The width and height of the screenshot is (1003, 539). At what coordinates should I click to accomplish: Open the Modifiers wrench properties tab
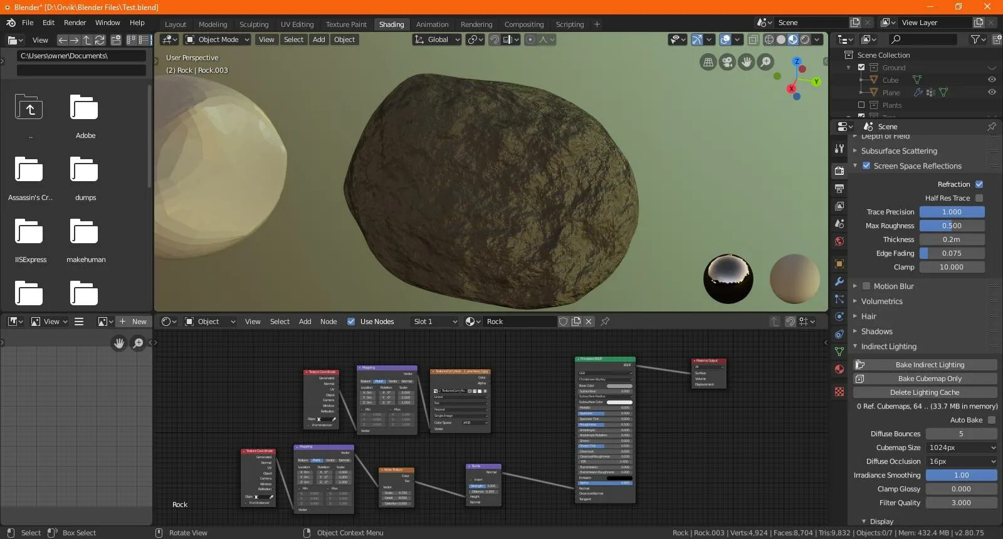(x=839, y=281)
